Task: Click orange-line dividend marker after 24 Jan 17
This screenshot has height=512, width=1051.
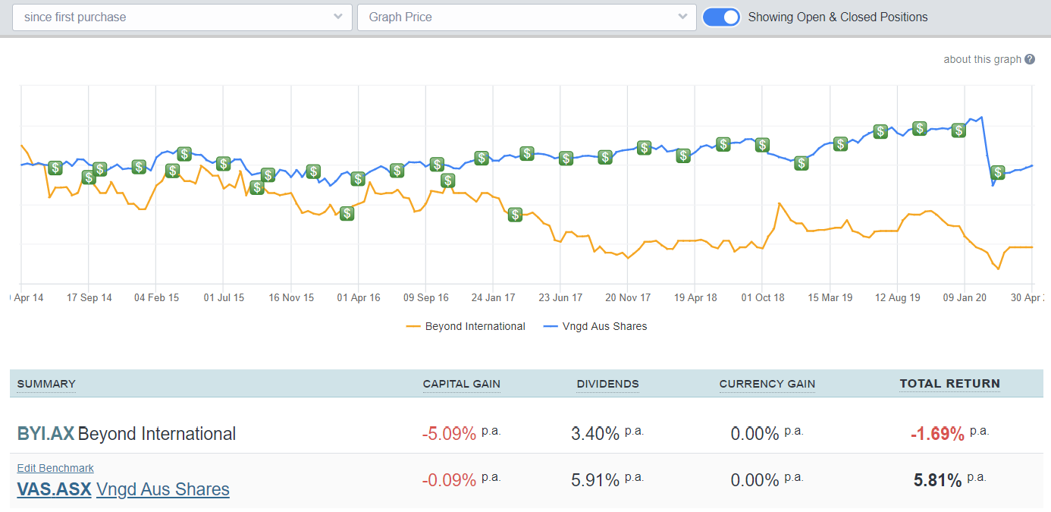Action: tap(515, 215)
